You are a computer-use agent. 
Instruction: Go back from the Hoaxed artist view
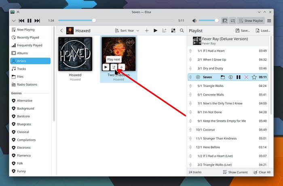(x=61, y=30)
